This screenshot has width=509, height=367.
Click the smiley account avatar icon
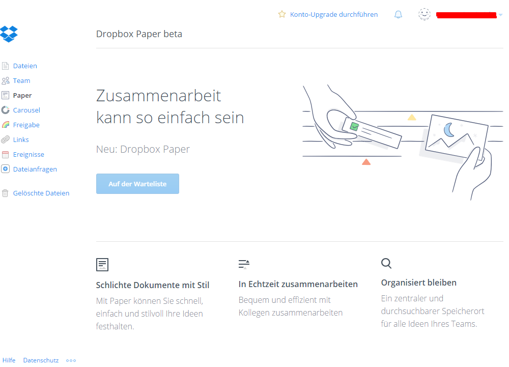coord(424,14)
